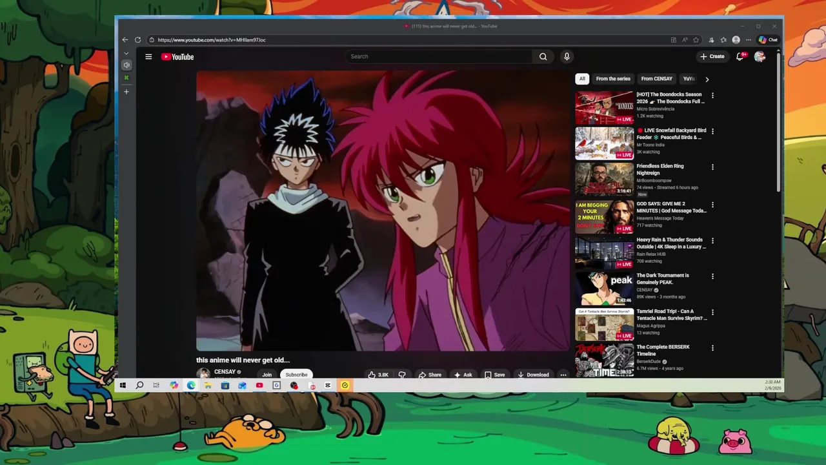Click the search magnifier button

(x=543, y=57)
